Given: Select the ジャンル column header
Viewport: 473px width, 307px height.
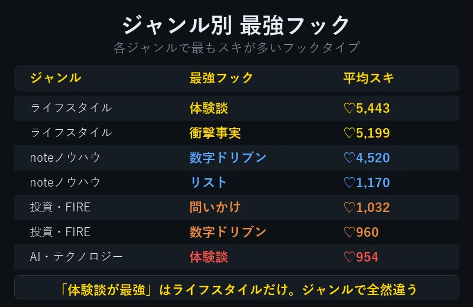Looking at the screenshot, I should [x=56, y=78].
